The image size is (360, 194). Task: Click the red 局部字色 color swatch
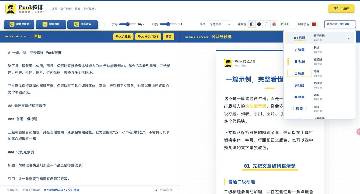(314, 24)
